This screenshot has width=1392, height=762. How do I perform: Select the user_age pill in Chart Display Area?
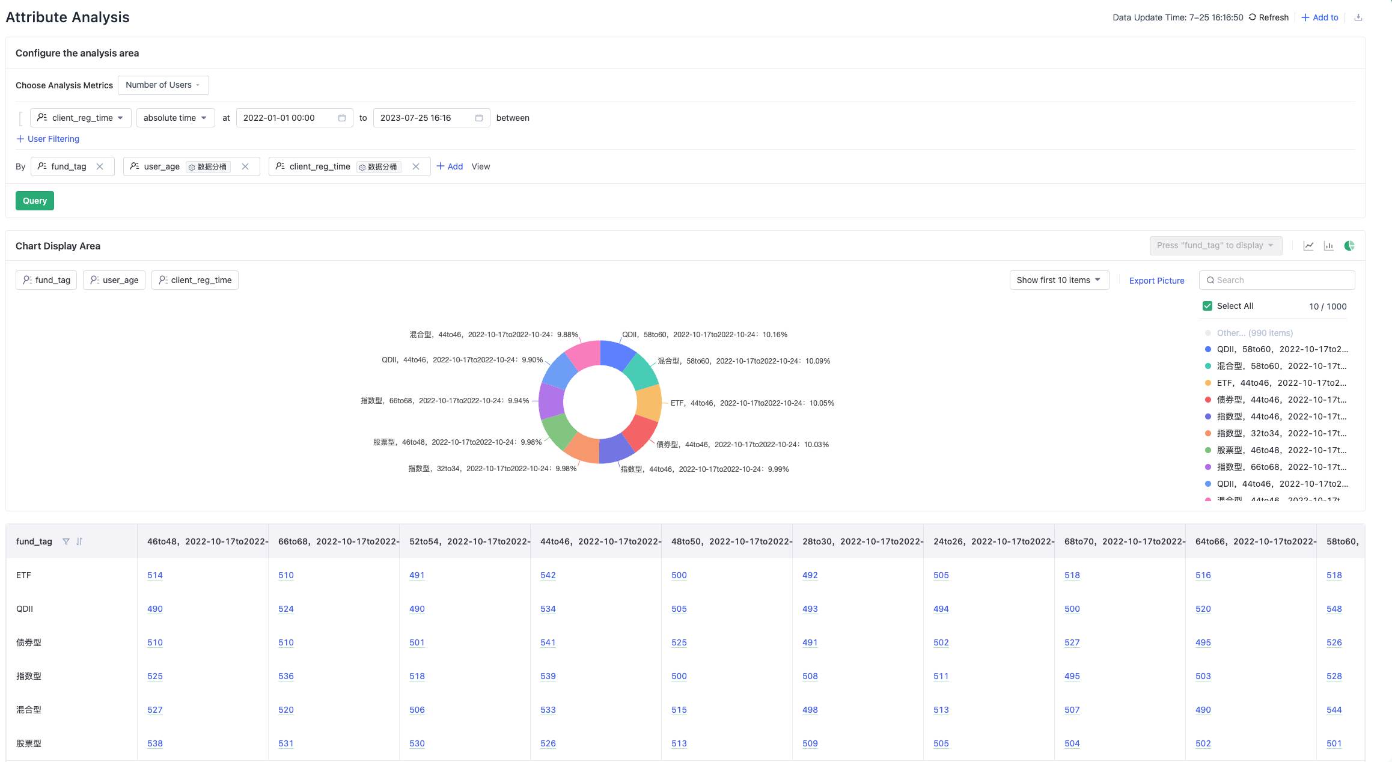[x=114, y=279]
